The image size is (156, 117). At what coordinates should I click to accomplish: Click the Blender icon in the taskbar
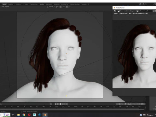click(45, 115)
